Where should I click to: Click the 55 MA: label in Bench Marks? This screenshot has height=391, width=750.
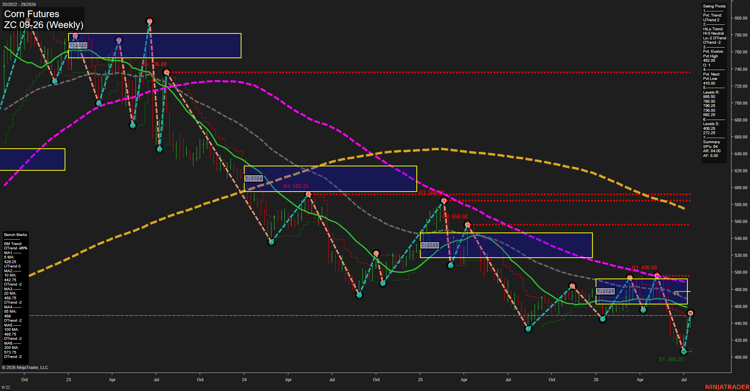10,312
